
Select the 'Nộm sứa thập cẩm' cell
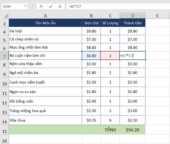45,64
